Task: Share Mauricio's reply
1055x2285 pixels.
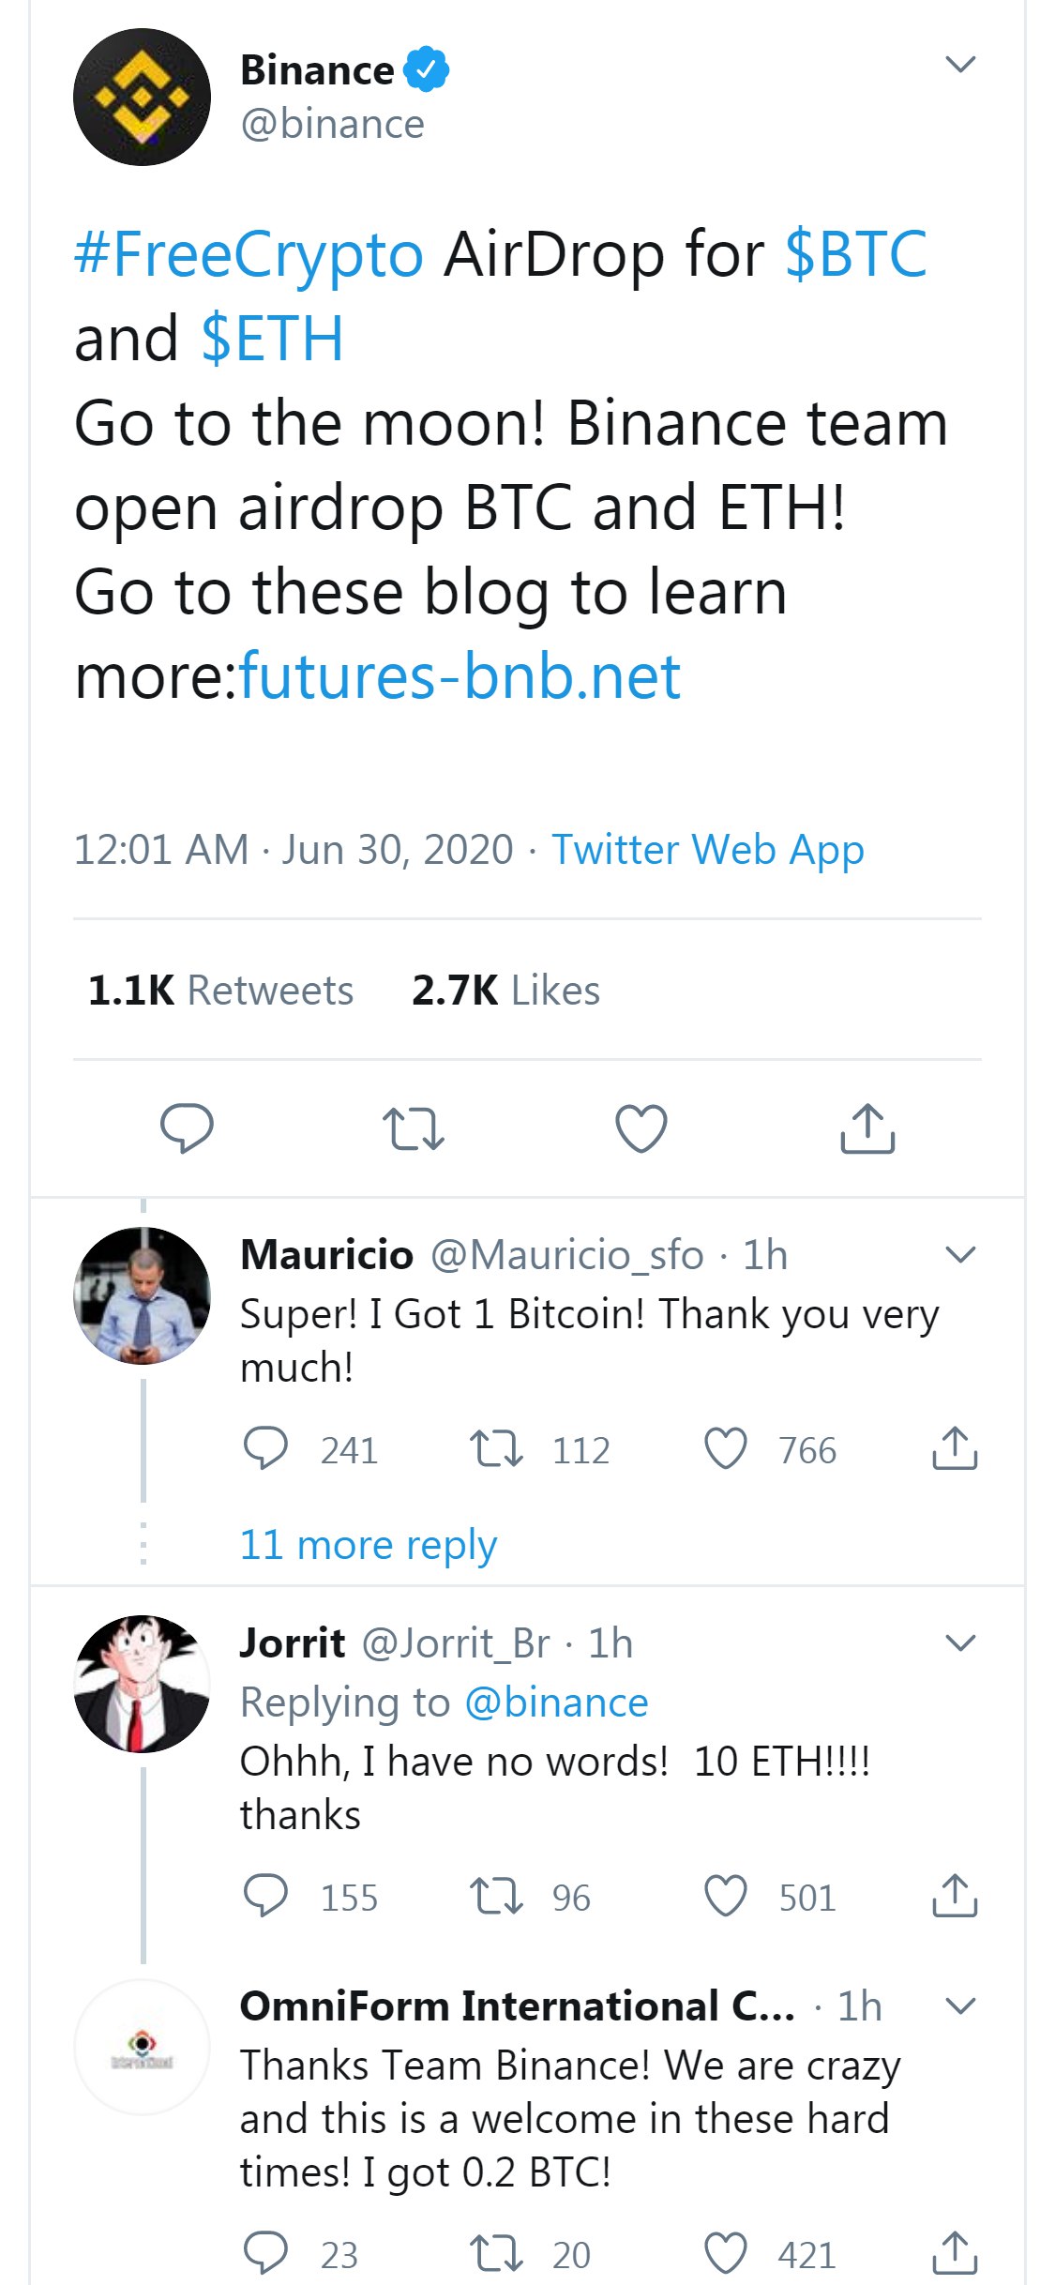Action: 955,1448
